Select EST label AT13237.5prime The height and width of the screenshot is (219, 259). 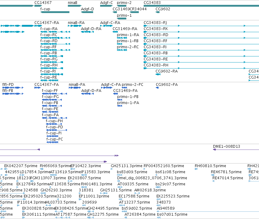(135, 202)
